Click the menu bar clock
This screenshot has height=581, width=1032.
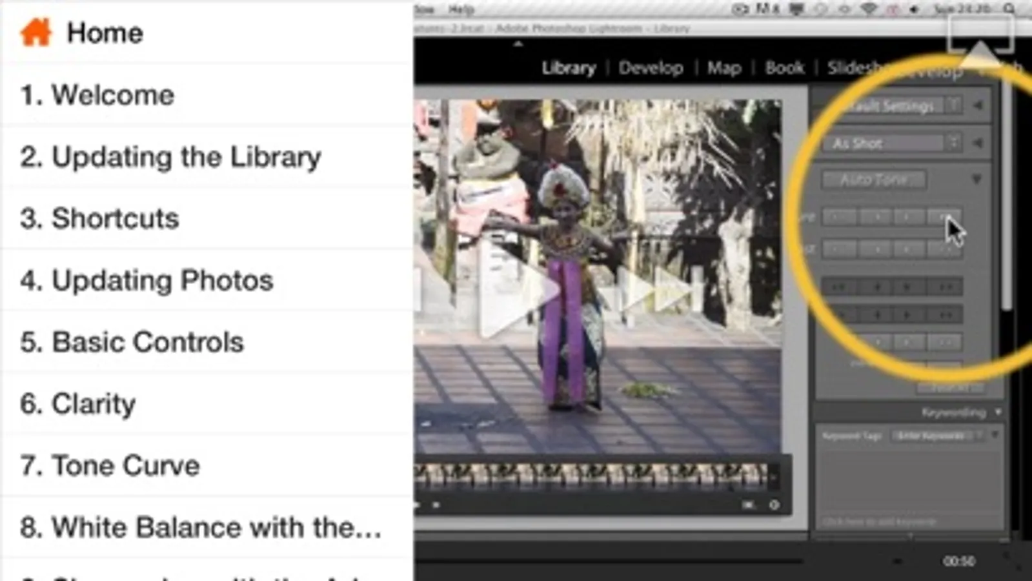click(x=962, y=9)
